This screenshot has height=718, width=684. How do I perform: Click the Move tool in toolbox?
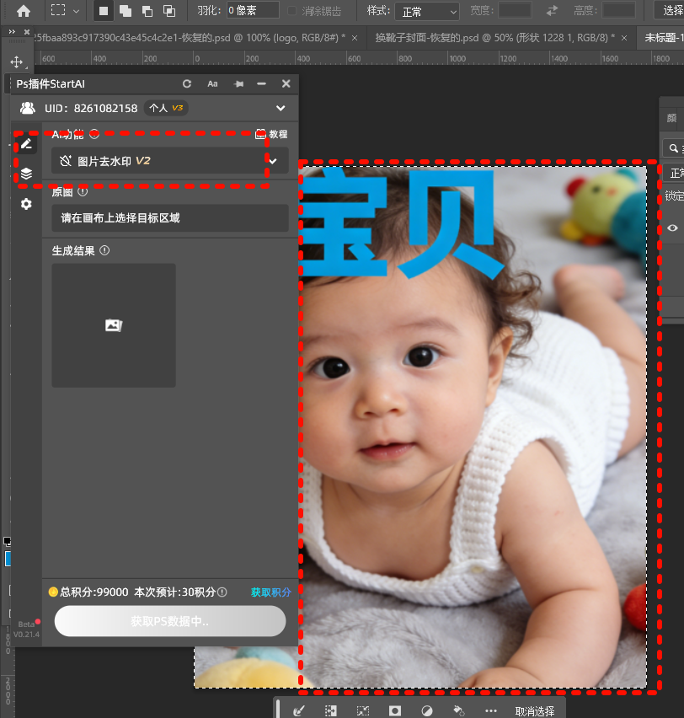tap(16, 62)
